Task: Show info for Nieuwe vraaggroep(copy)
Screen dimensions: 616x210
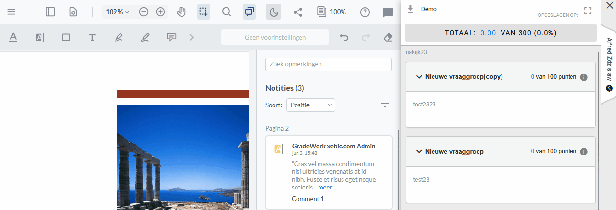Action: 583,77
